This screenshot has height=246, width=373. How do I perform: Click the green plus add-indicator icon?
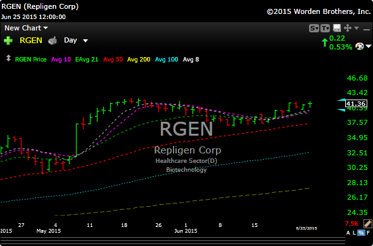8,41
